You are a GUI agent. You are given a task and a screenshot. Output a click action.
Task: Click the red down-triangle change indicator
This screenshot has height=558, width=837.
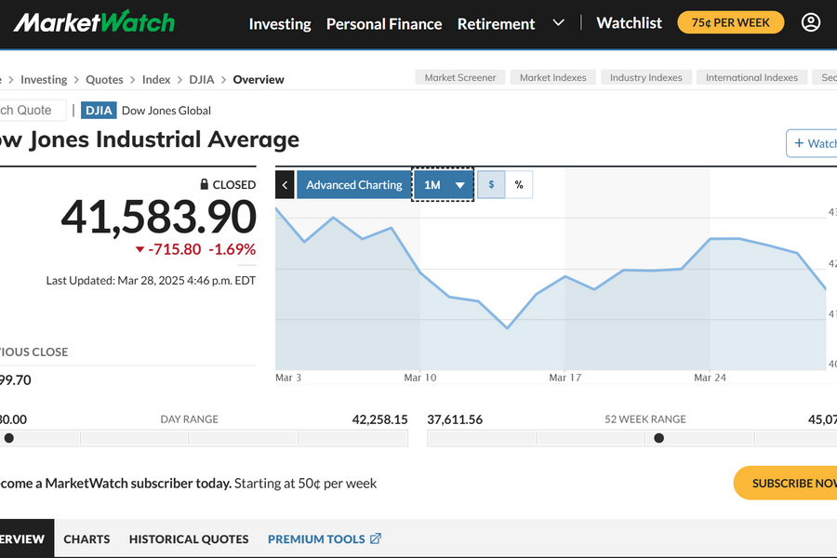click(x=140, y=249)
